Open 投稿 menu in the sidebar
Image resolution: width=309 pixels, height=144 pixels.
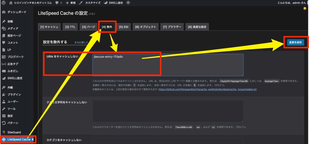10,22
